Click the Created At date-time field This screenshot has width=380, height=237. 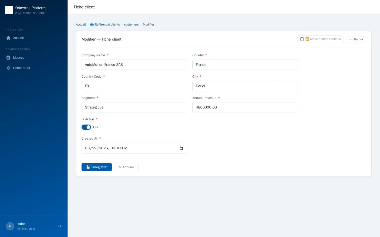coord(134,148)
